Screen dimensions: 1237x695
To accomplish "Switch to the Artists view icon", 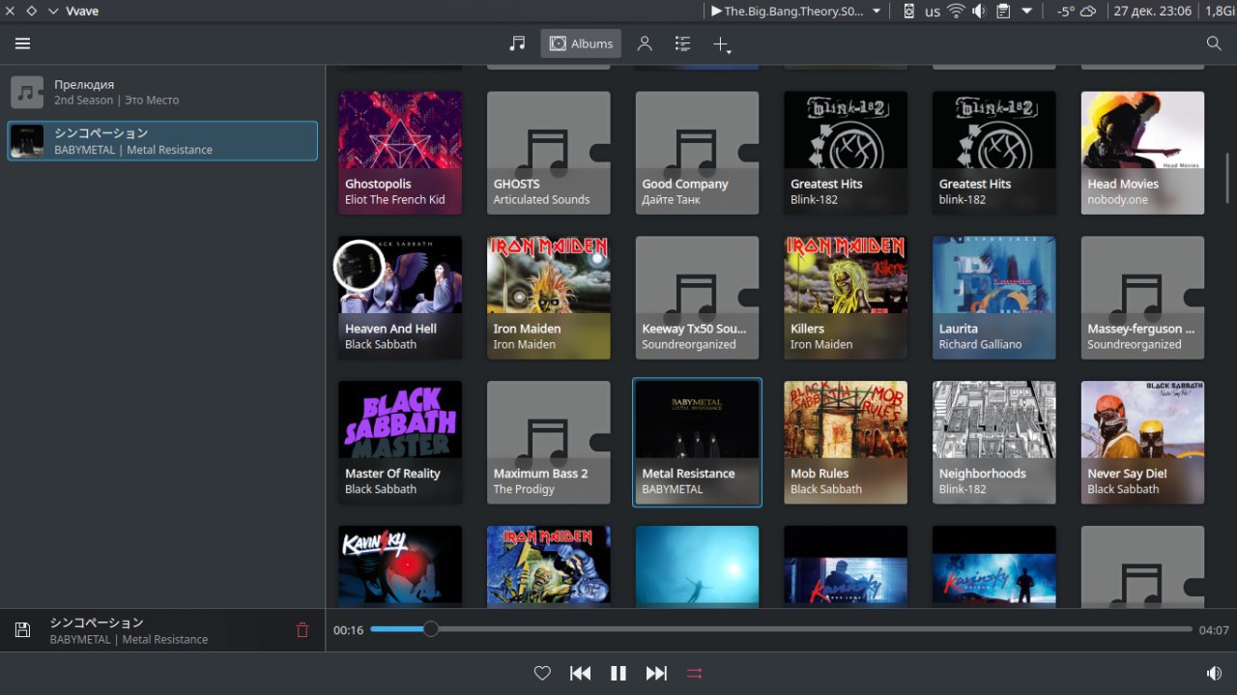I will [645, 43].
